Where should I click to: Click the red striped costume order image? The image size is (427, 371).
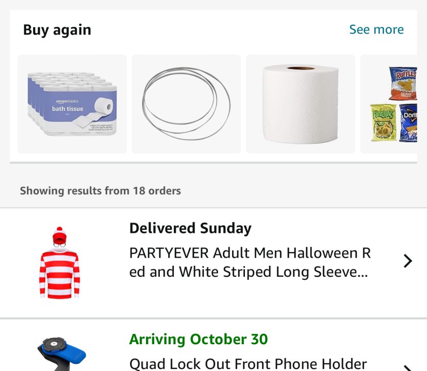point(60,263)
